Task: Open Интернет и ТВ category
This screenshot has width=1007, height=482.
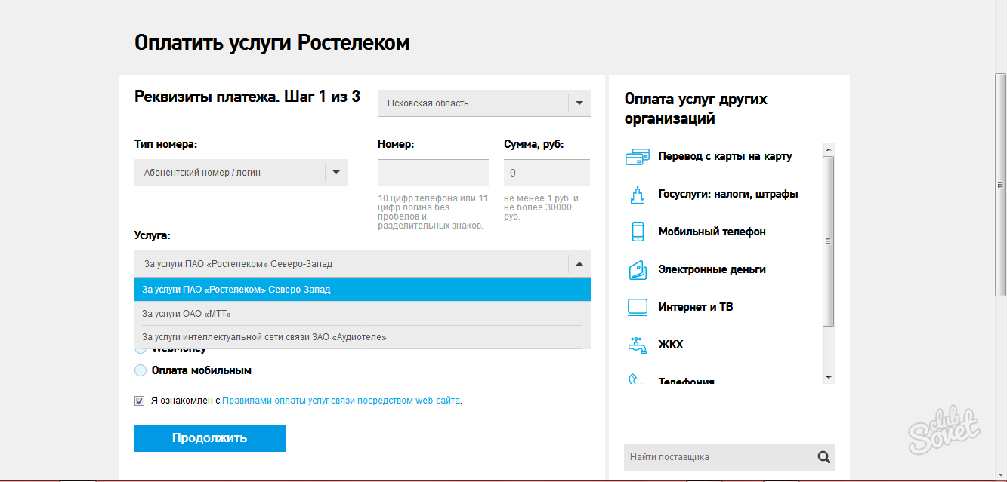Action: (696, 307)
